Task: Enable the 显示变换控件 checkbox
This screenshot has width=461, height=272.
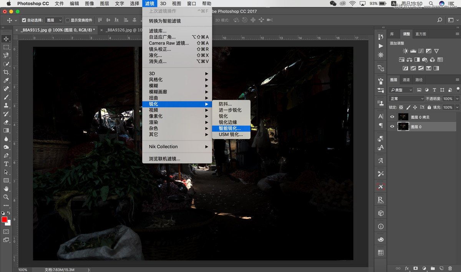Action: 68,20
